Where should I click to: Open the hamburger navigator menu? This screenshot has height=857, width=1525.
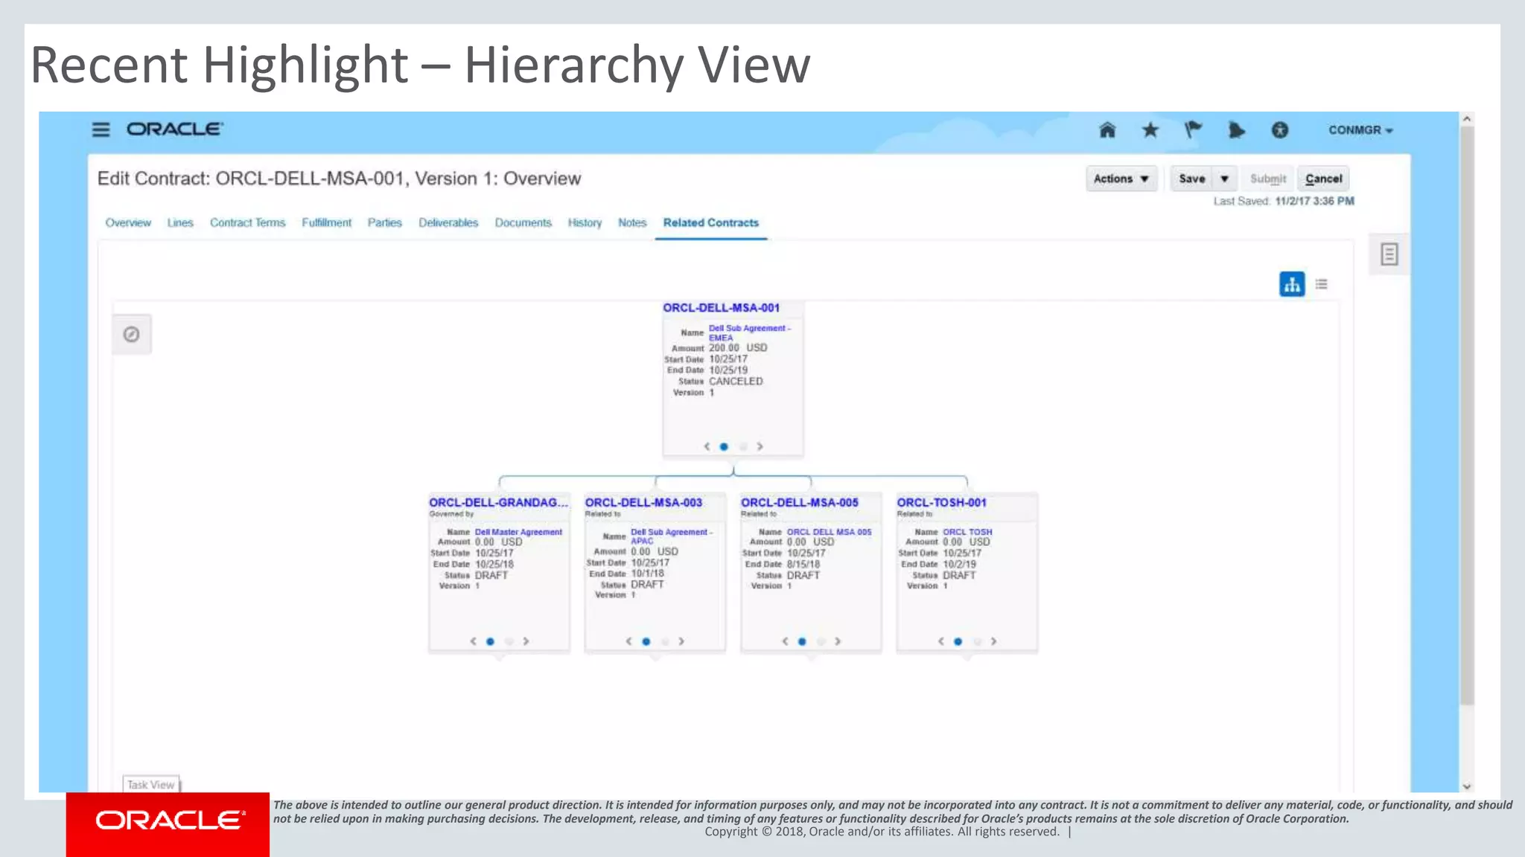coord(101,129)
